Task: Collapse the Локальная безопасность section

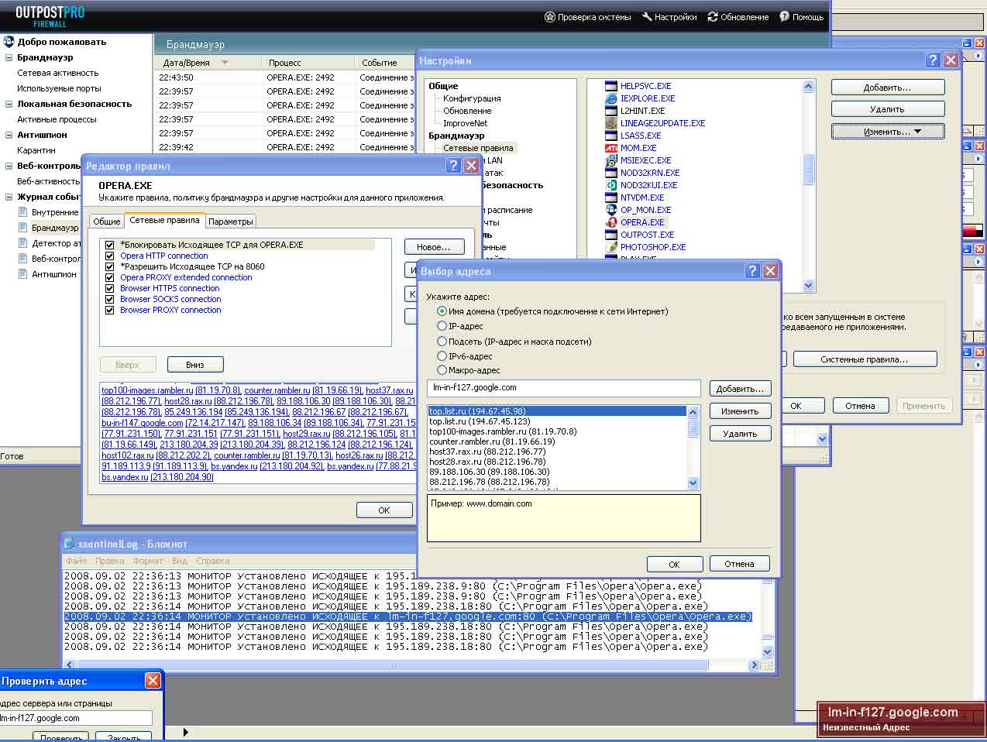Action: pyautogui.click(x=9, y=104)
